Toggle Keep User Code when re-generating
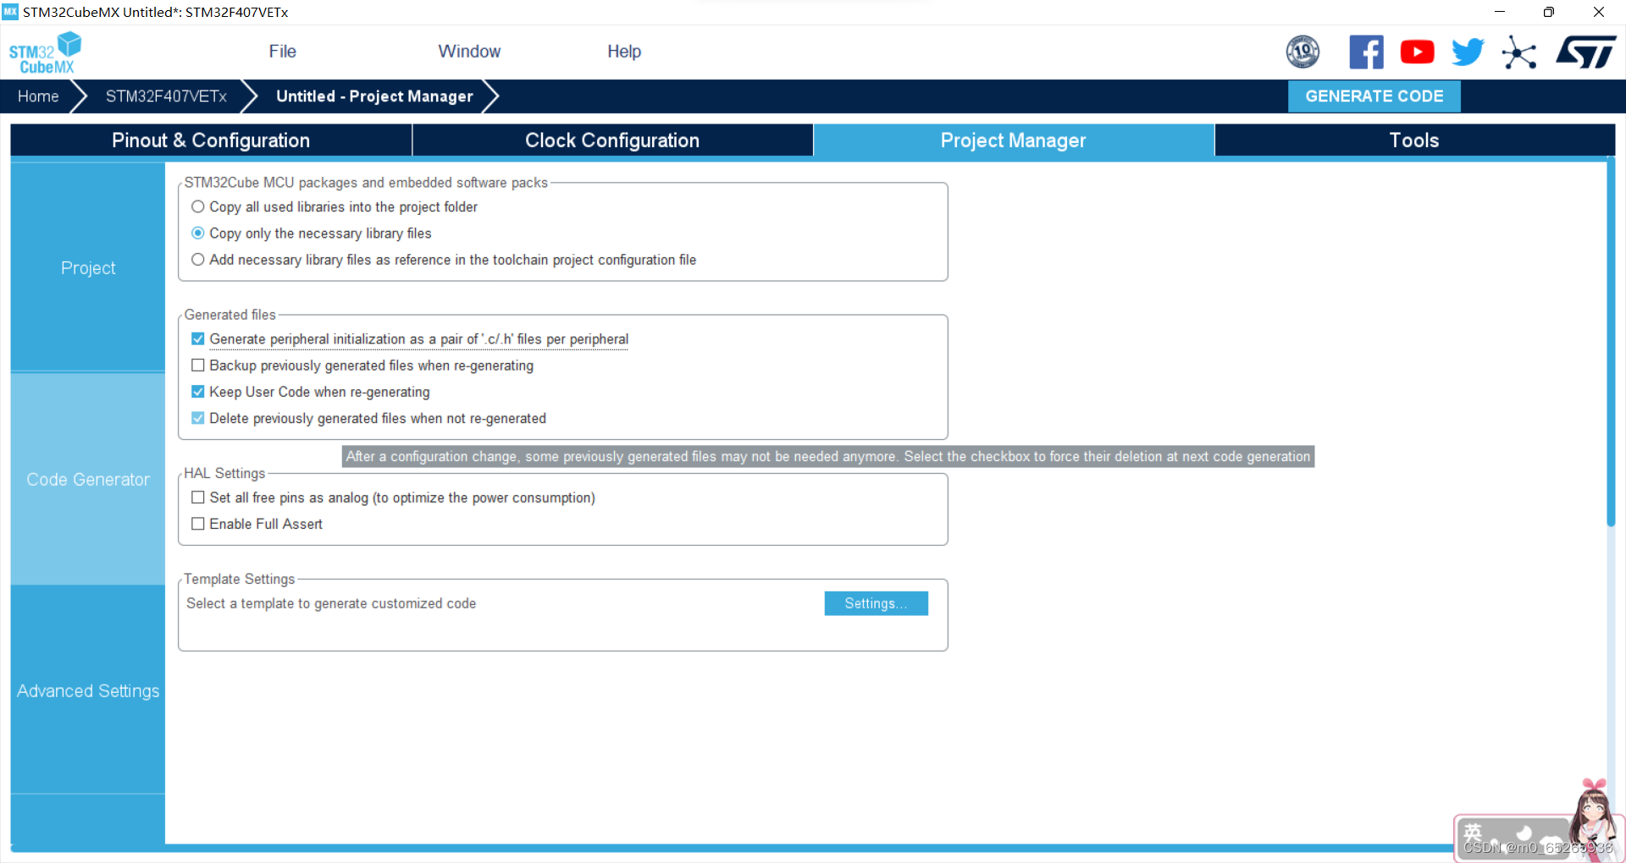 198,392
